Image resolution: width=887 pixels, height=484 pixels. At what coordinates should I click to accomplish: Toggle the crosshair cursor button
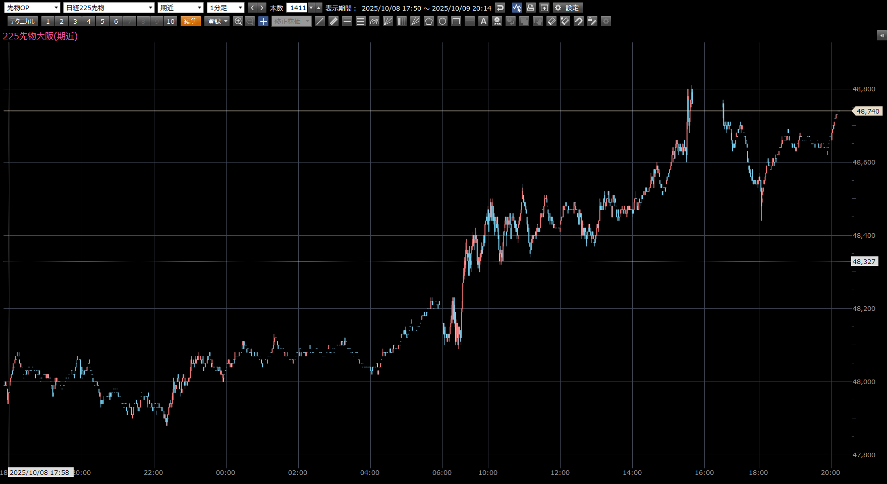(x=263, y=21)
